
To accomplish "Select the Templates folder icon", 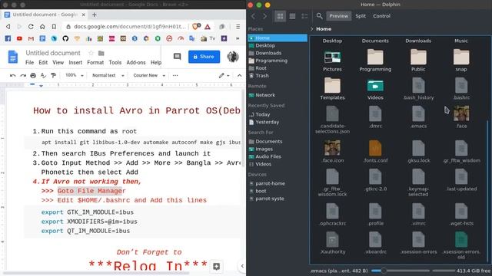I will (x=332, y=86).
